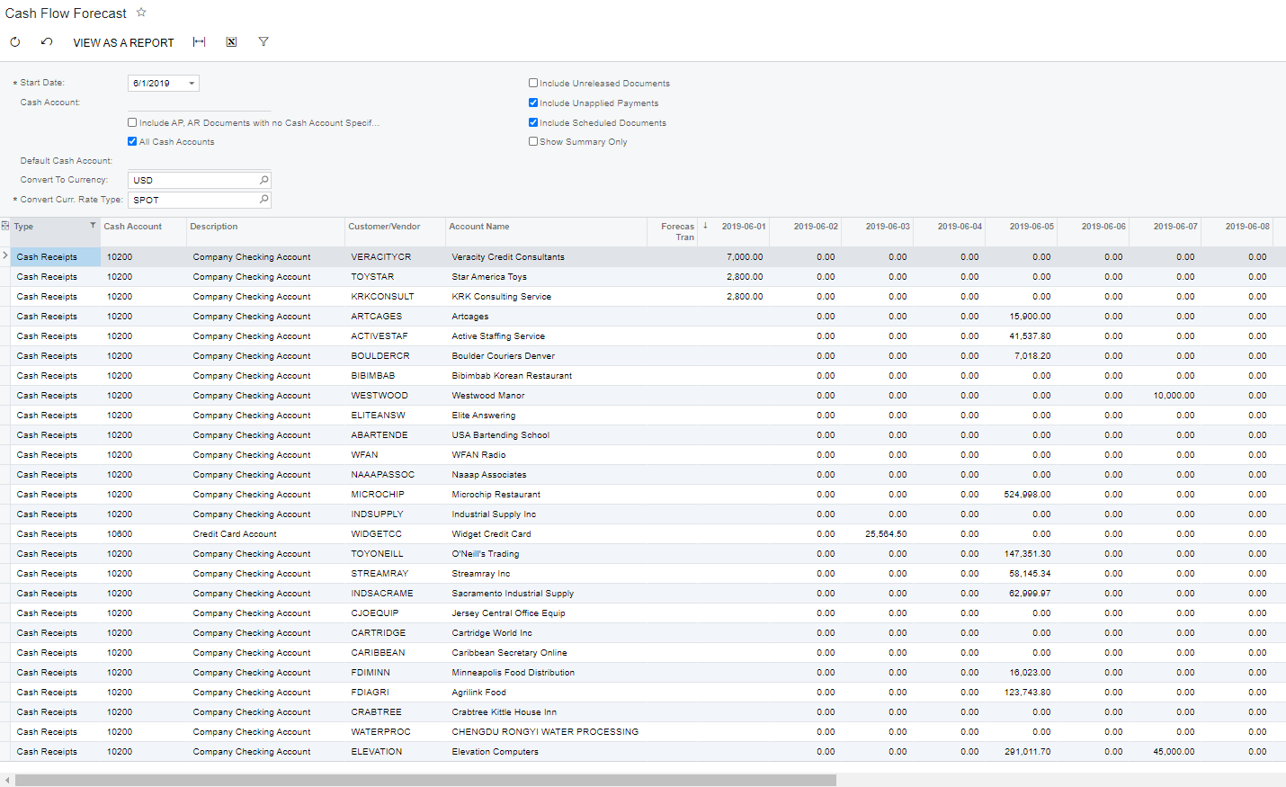Viewport: 1286px width, 787px height.
Task: Select the VERACITYCR vendor cell
Action: (396, 257)
